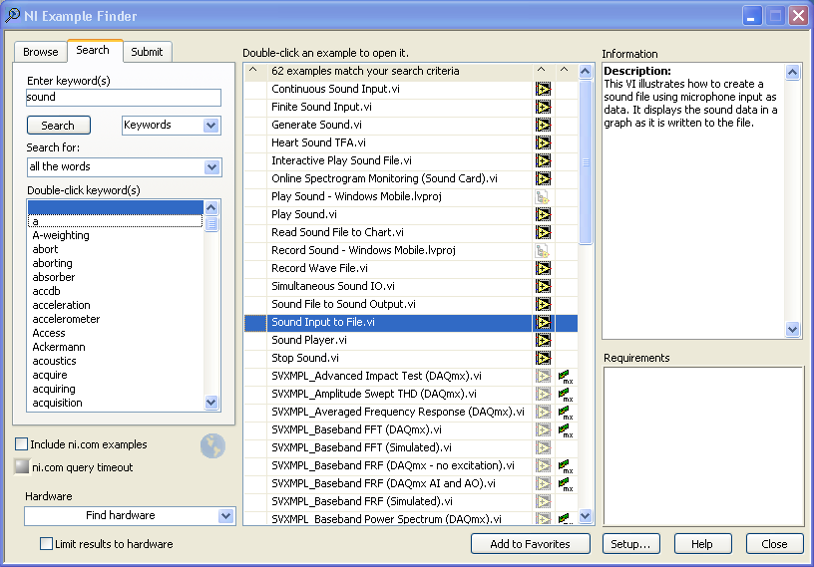Click scroll thumb of results list scrollbar
Viewport: 814px width, 567px height.
[x=586, y=161]
